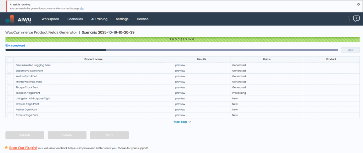Screen dimensions: 363x153
Task: Open preview for Zeppelin Yoga Pant
Action: (x=180, y=93)
